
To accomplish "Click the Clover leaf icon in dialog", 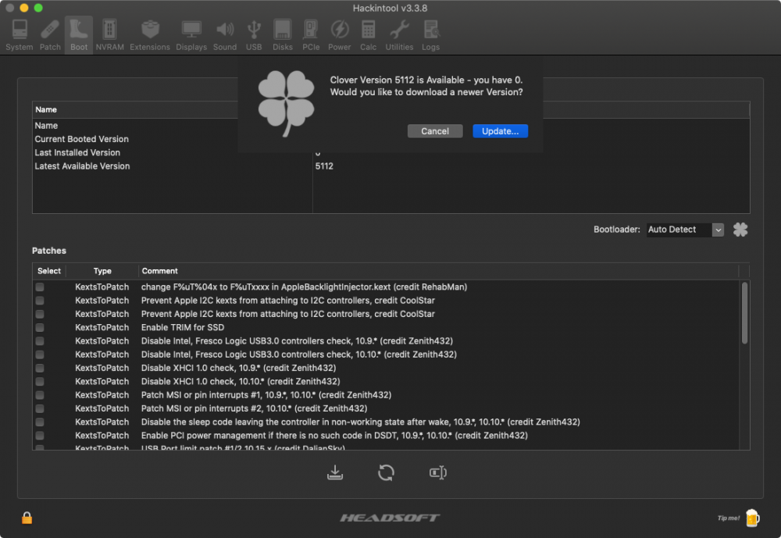I will 286,102.
